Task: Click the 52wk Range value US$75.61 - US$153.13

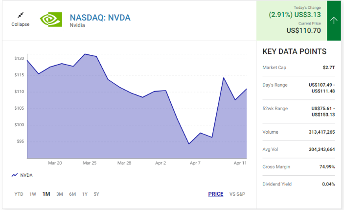Action: (x=323, y=112)
